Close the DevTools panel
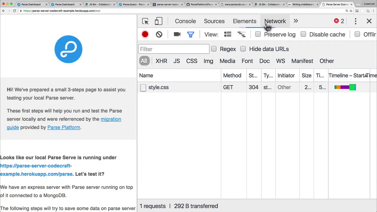377x212 pixels. coord(369,21)
